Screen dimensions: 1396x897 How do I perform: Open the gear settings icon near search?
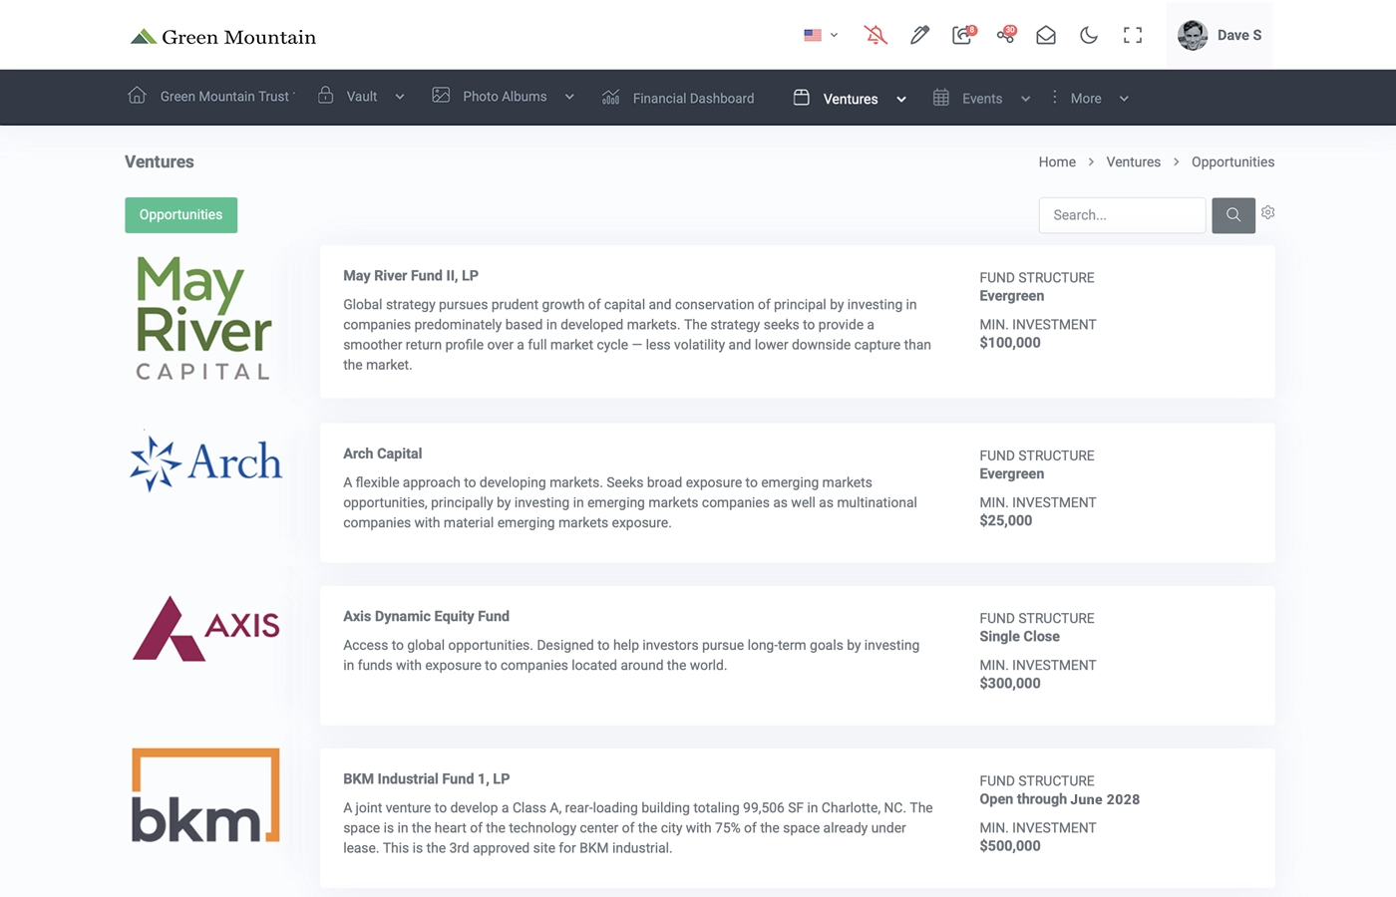1268,212
